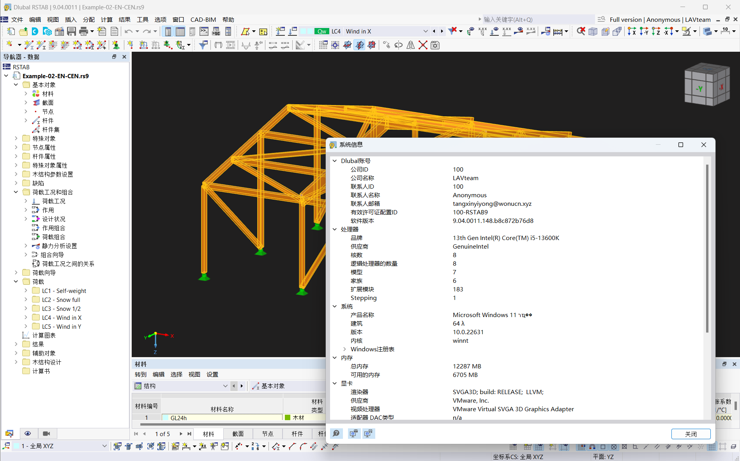Viewport: 740px width, 461px height.
Task: Click the Save file icon in toolbar
Action: (x=71, y=32)
